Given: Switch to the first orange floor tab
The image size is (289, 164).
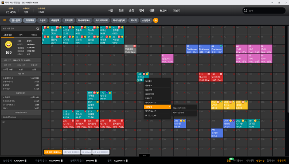Looking at the screenshot, I should tap(52, 152).
